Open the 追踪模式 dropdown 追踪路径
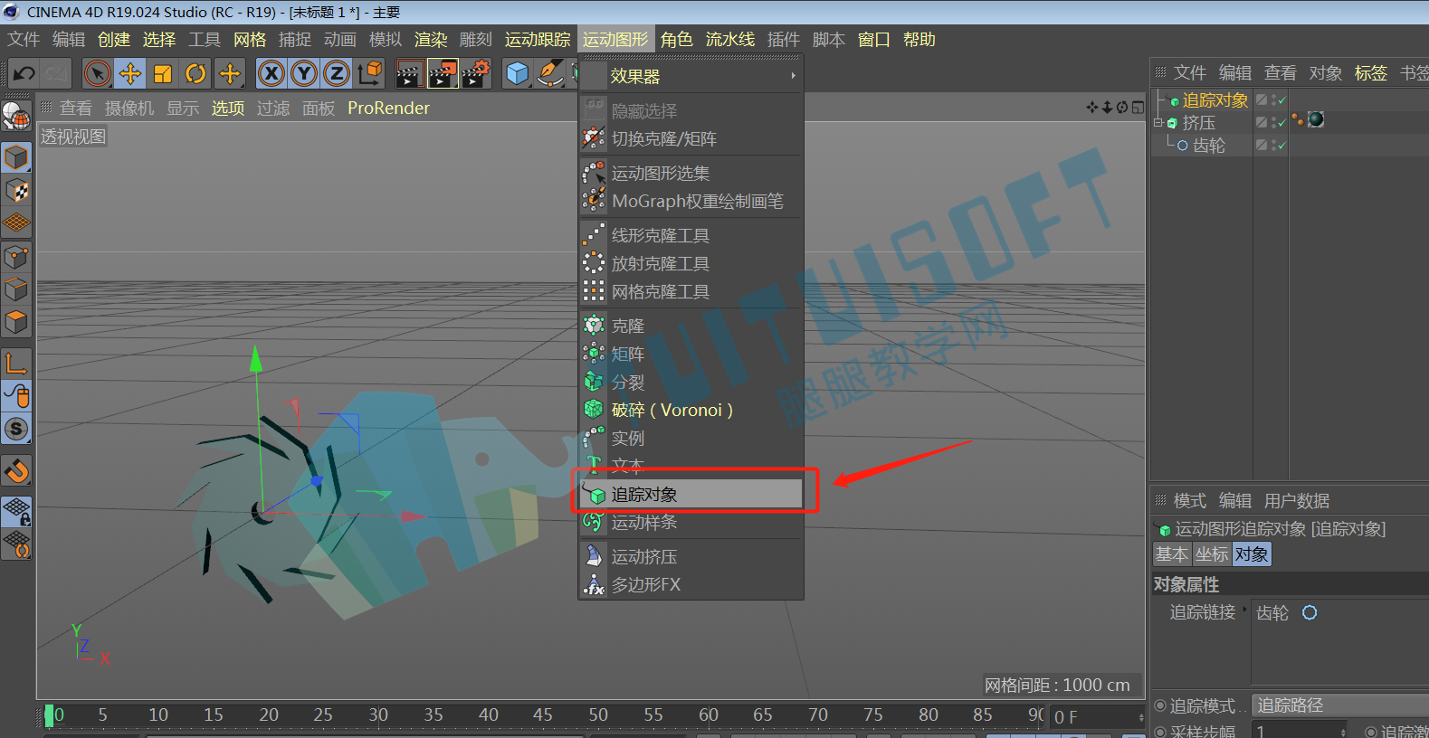This screenshot has height=738, width=1429. [x=1340, y=705]
